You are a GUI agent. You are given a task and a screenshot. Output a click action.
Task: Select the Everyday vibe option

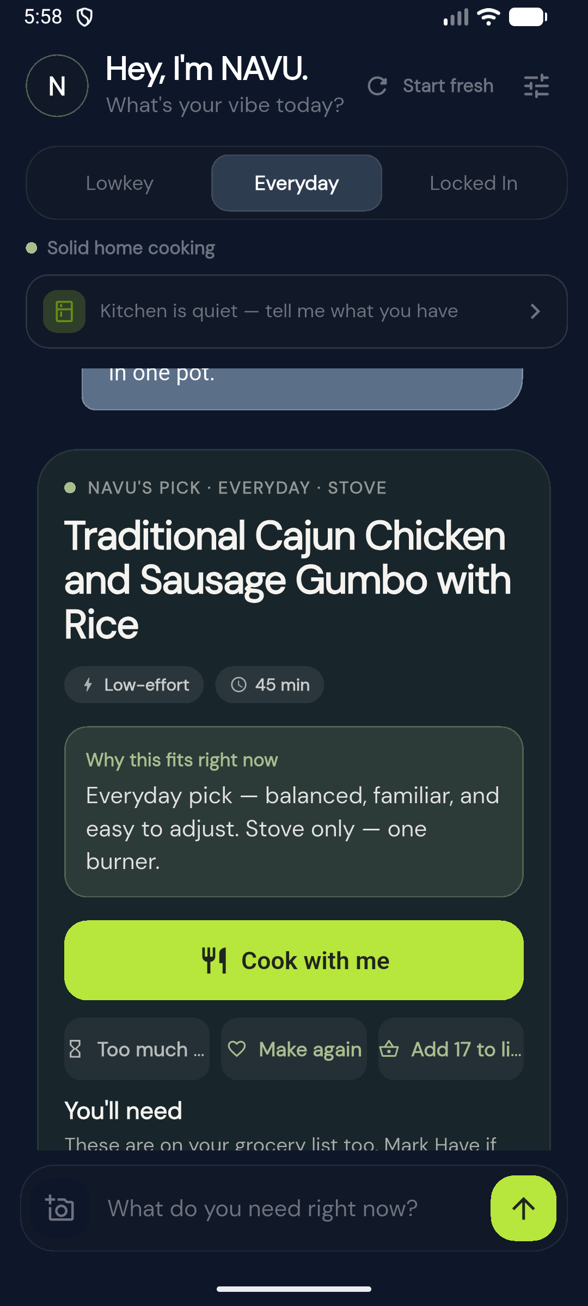297,183
